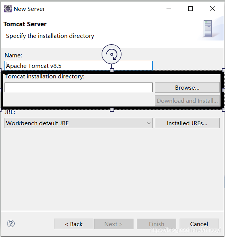
Task: Close the New Server dialog
Action: point(213,9)
